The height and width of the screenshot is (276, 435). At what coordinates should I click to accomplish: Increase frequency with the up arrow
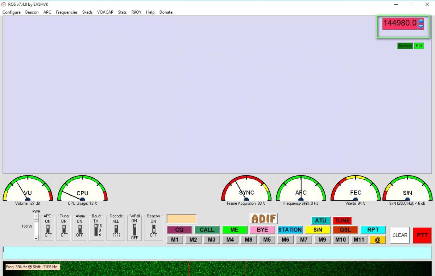pos(421,21)
